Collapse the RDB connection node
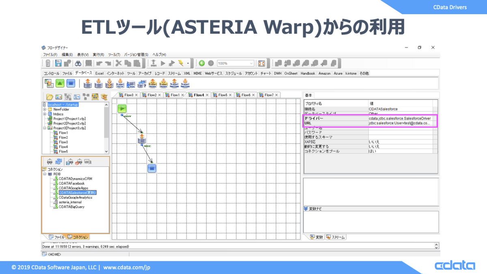The width and height of the screenshot is (487, 274). pos(44,174)
